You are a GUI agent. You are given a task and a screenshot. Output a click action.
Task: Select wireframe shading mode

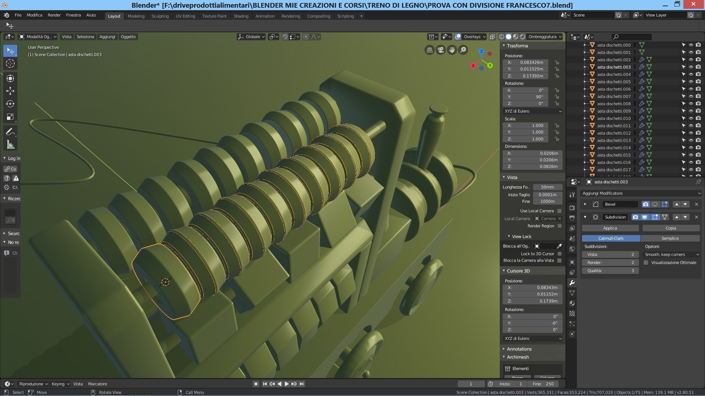[502, 37]
